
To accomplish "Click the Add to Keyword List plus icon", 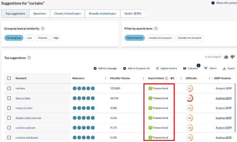I will (x=125, y=68).
